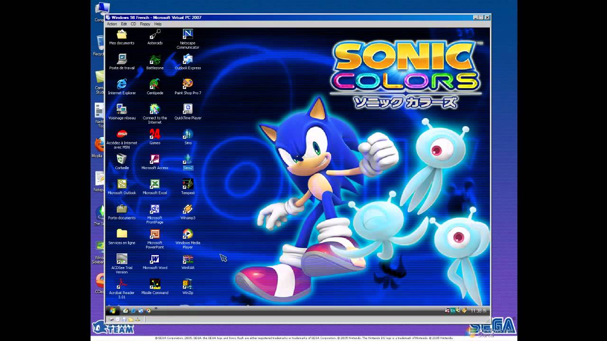
Task: Open the Centipede game icon
Action: coord(155,87)
